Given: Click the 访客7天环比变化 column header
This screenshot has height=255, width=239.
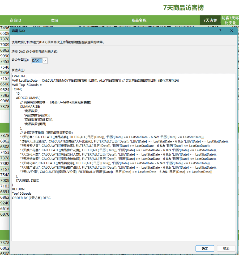Looking at the screenshot, I should [230, 20].
